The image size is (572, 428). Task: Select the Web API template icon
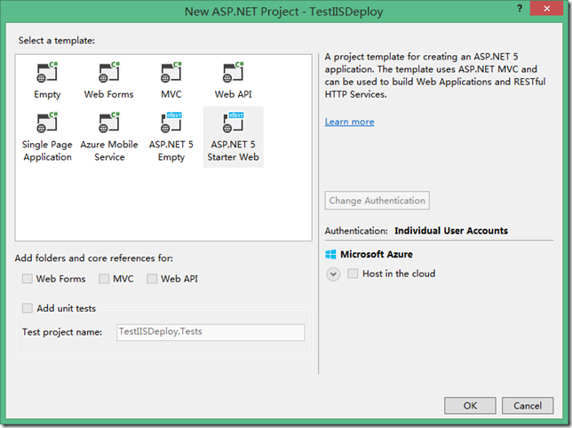click(x=233, y=73)
